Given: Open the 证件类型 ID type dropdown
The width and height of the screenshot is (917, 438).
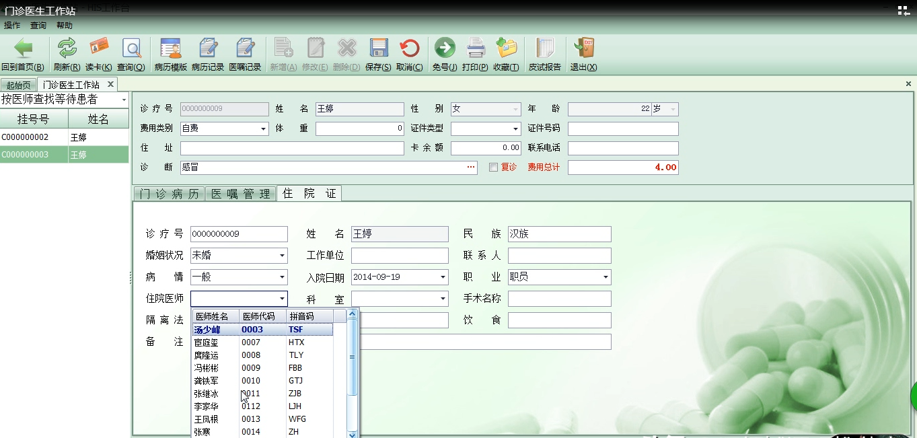Looking at the screenshot, I should [516, 129].
